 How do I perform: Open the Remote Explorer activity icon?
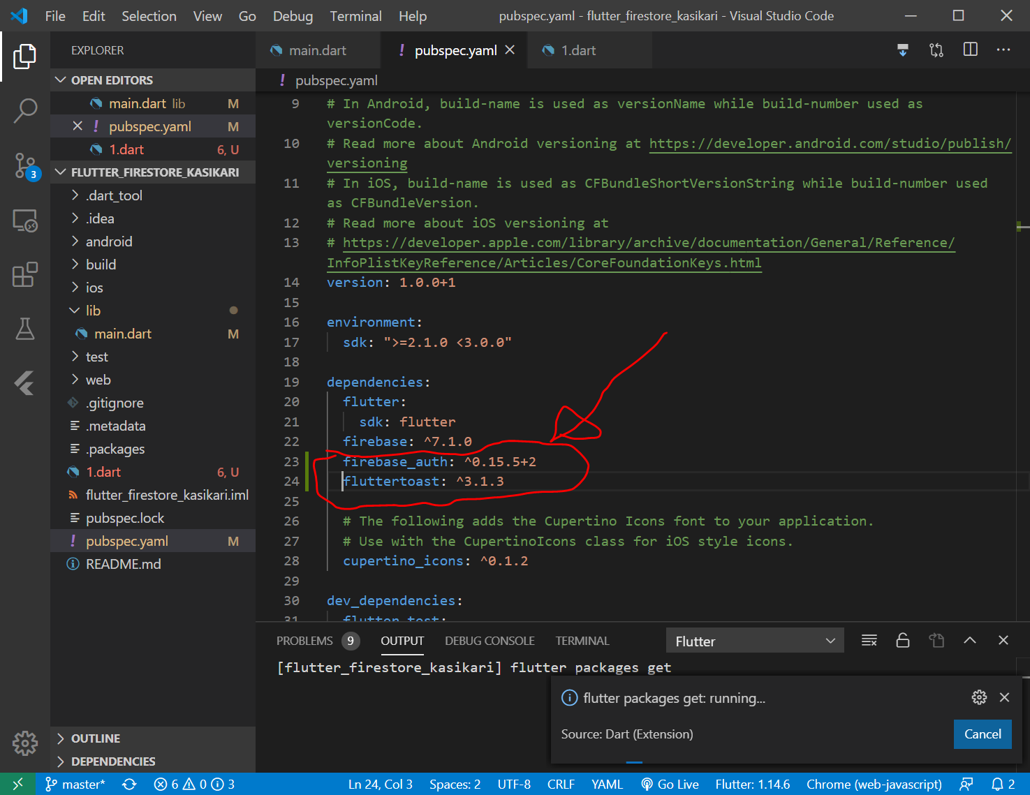click(25, 221)
